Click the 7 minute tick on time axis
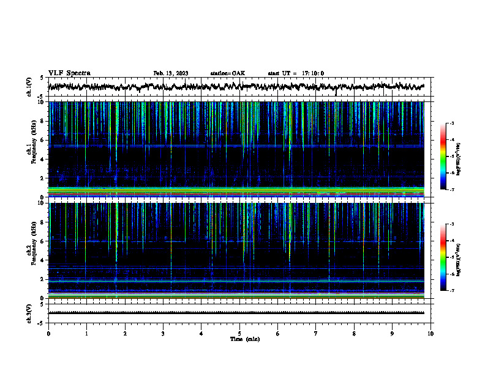 pos(316,334)
